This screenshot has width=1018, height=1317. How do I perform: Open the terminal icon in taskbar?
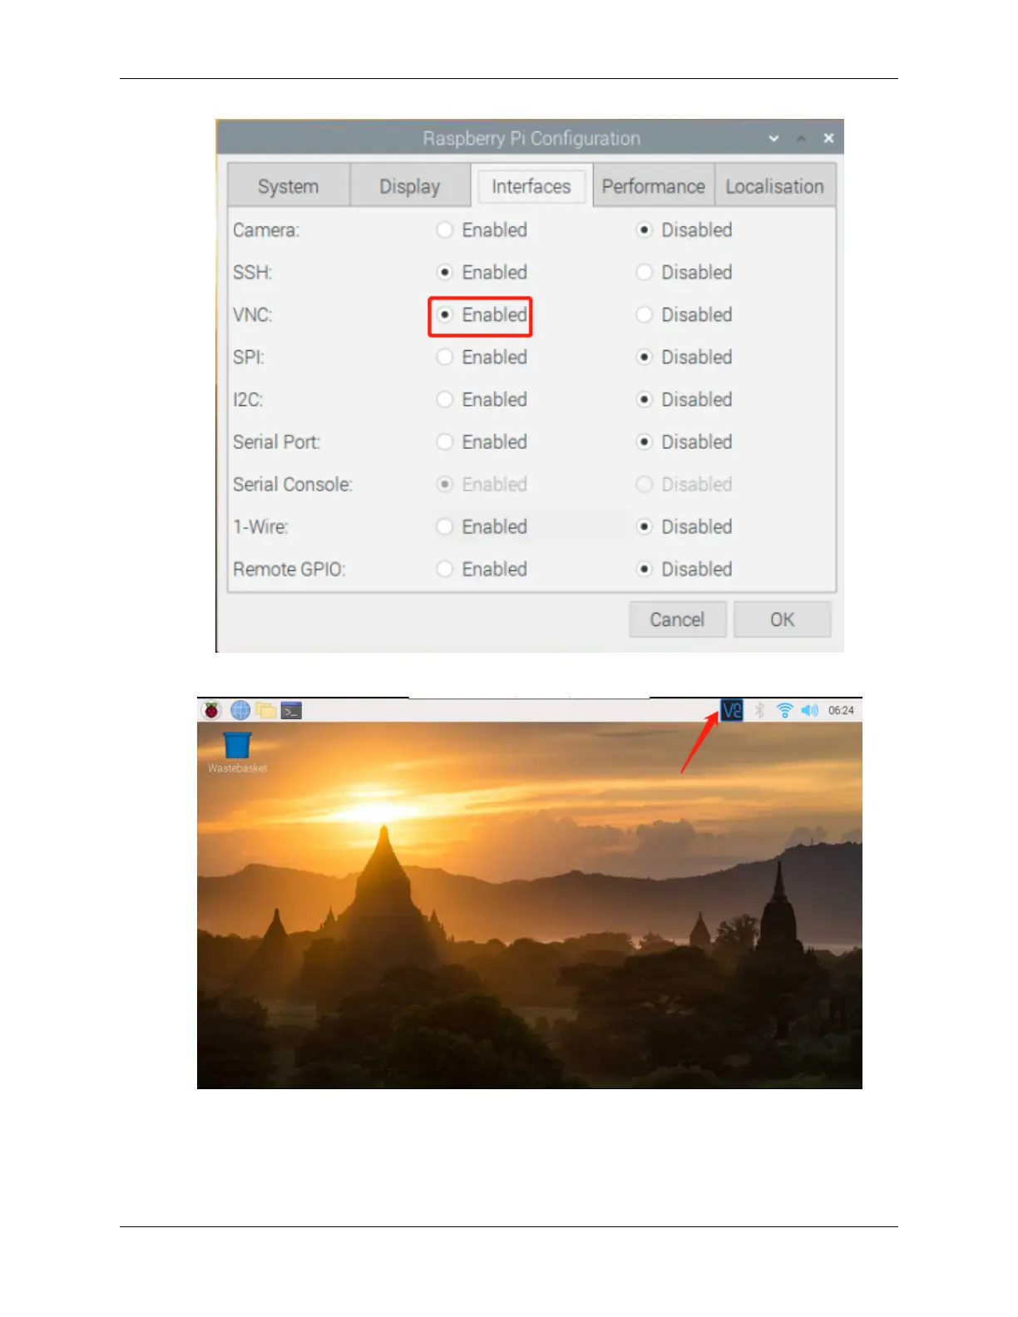coord(291,710)
